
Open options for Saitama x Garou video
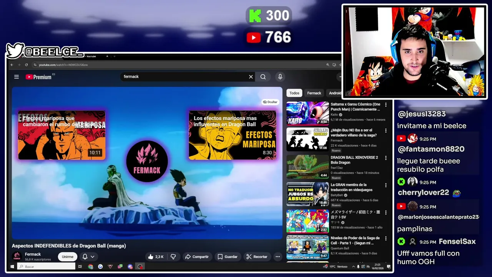click(386, 105)
